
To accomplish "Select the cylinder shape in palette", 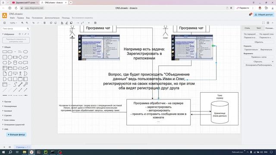I will click(15, 62).
